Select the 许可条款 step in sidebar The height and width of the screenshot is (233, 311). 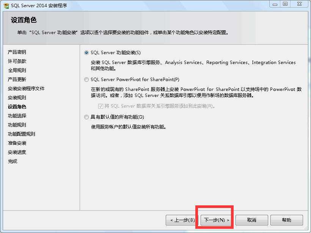pyautogui.click(x=17, y=61)
